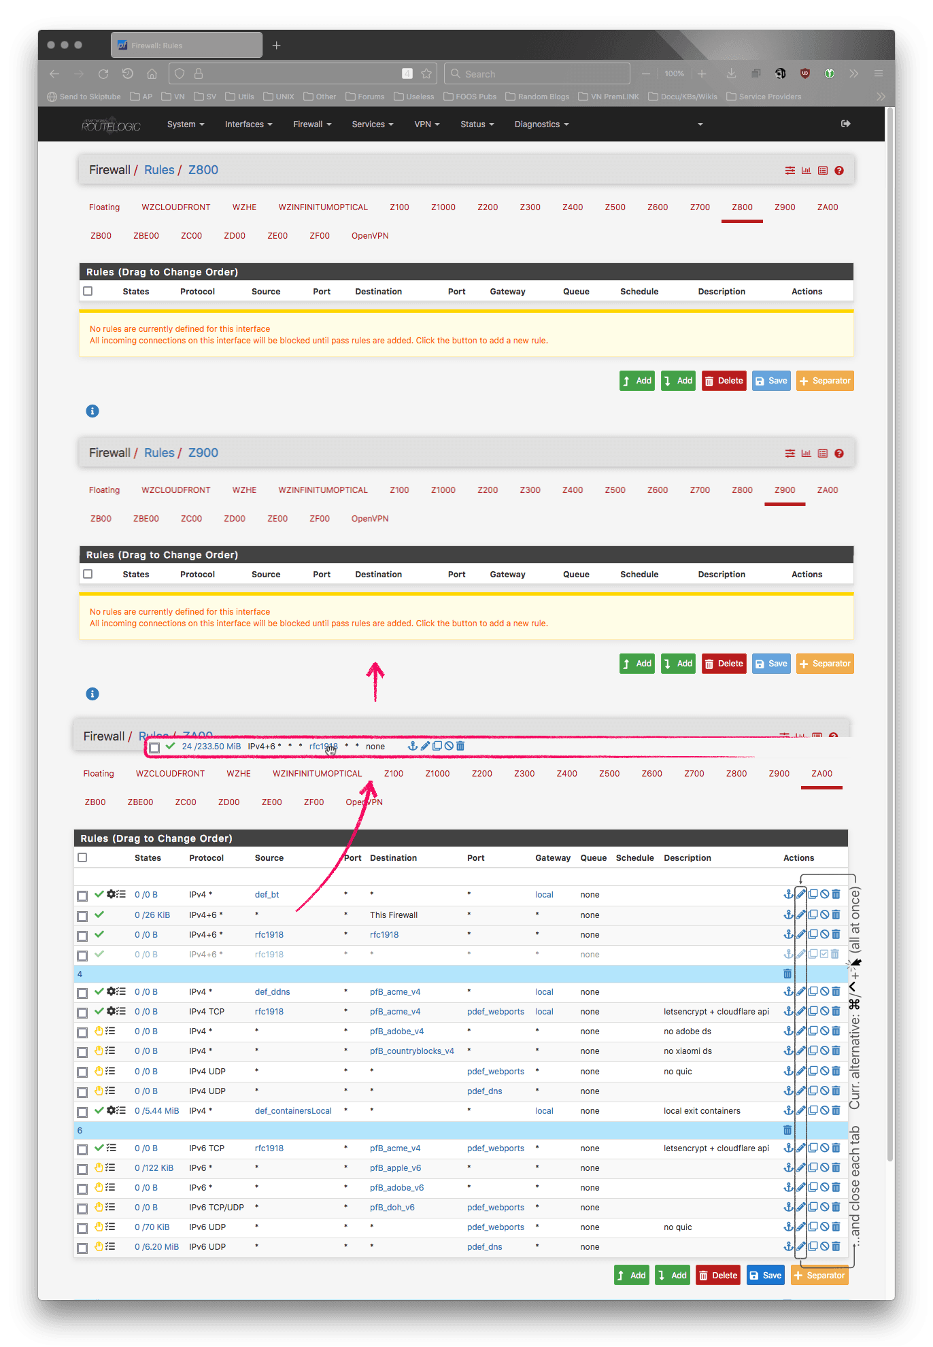933x1347 pixels.
Task: Check the pfB_countryblocks_v4 rule checkbox
Action: (82, 1052)
